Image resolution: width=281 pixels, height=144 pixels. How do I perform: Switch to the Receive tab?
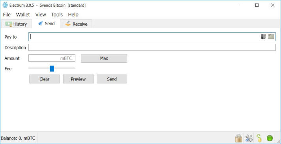tap(76, 24)
